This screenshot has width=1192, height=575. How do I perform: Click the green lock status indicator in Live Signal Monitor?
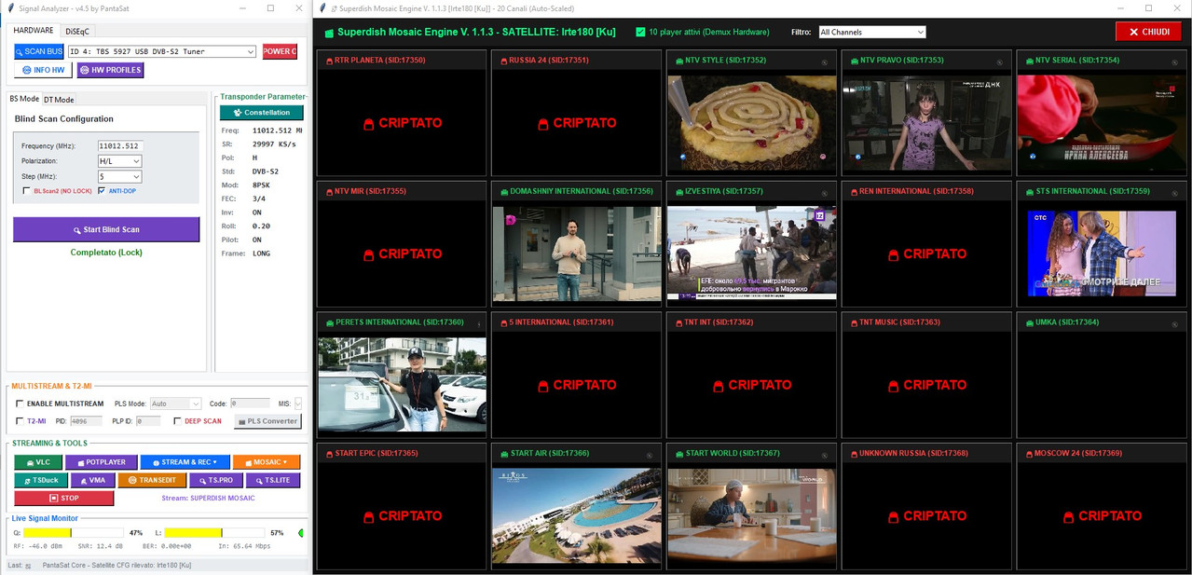[x=300, y=533]
